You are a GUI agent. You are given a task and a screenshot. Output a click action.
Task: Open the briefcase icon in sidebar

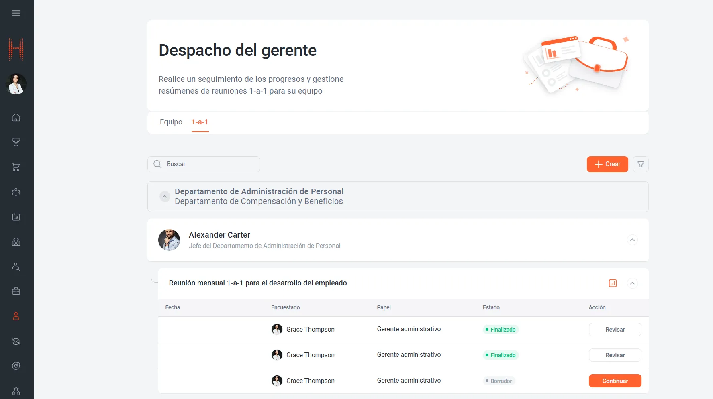16,291
